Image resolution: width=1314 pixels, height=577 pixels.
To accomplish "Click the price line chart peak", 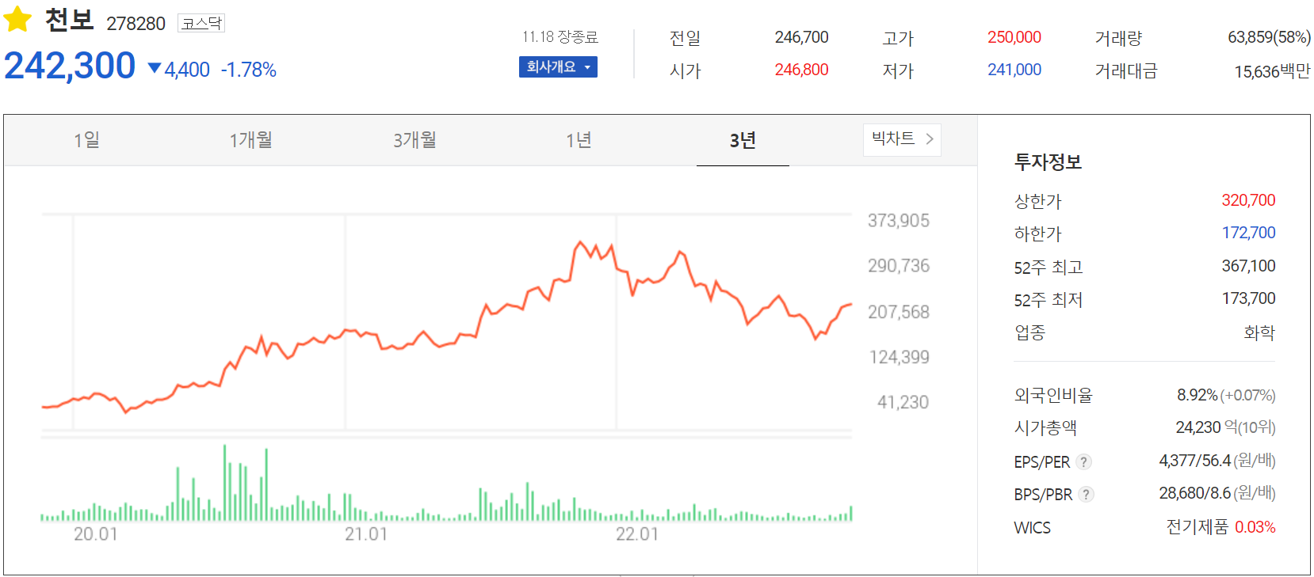I will 580,242.
